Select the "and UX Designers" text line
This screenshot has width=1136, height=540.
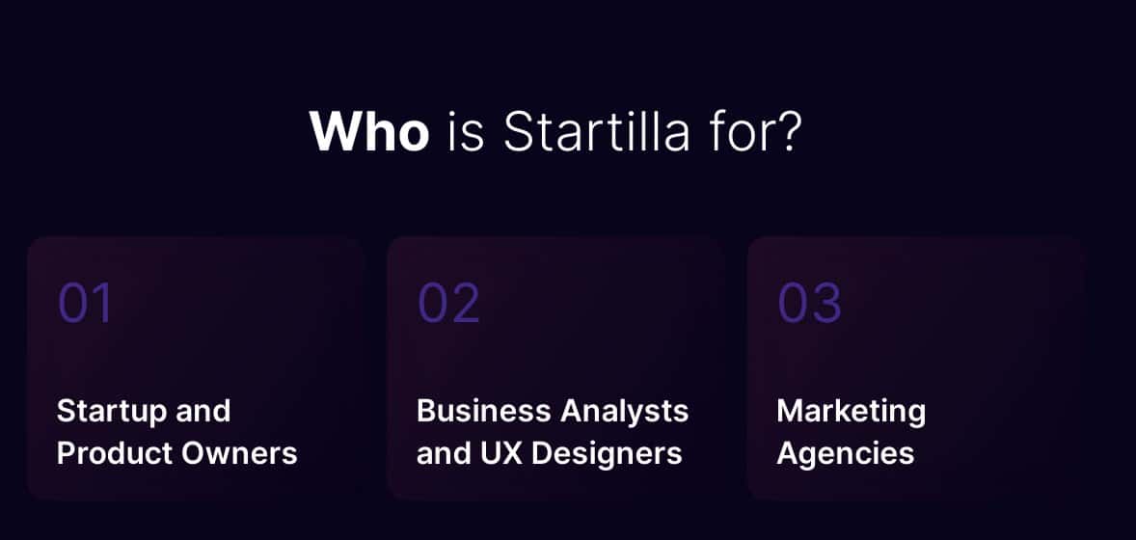[549, 454]
